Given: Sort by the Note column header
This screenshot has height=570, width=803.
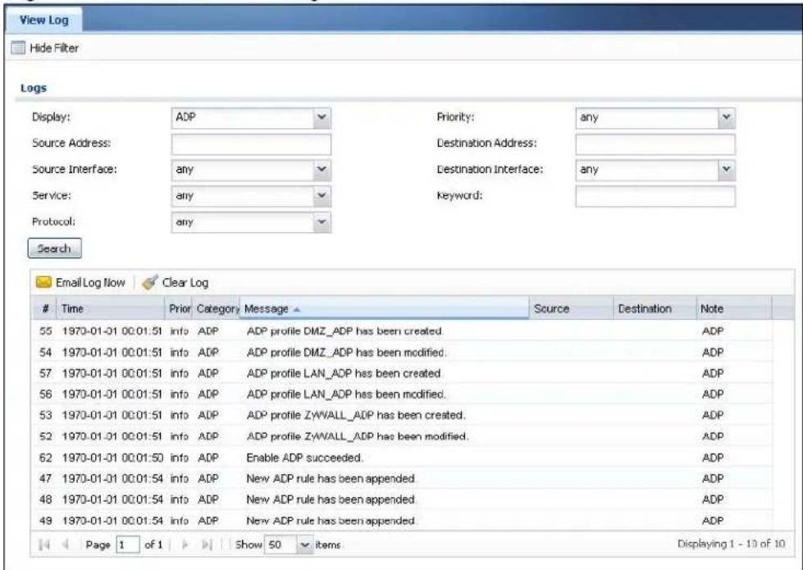Looking at the screenshot, I should pos(733,309).
